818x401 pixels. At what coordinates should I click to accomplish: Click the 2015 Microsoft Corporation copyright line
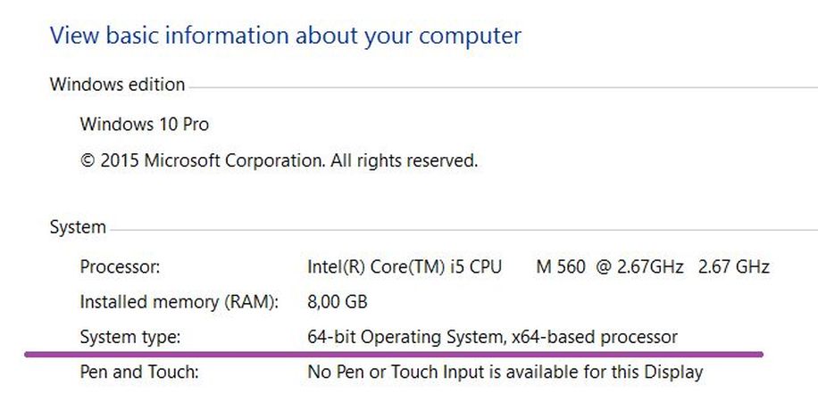pyautogui.click(x=279, y=161)
